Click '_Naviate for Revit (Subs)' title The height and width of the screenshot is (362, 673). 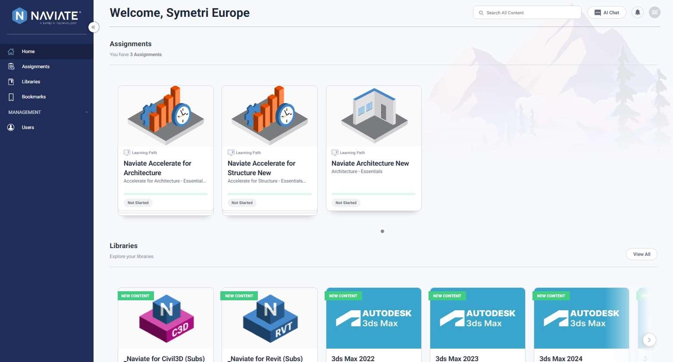point(265,359)
